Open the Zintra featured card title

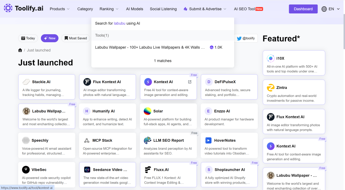point(282,88)
